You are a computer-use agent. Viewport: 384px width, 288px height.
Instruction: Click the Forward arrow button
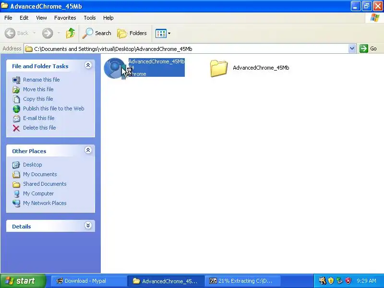point(47,33)
